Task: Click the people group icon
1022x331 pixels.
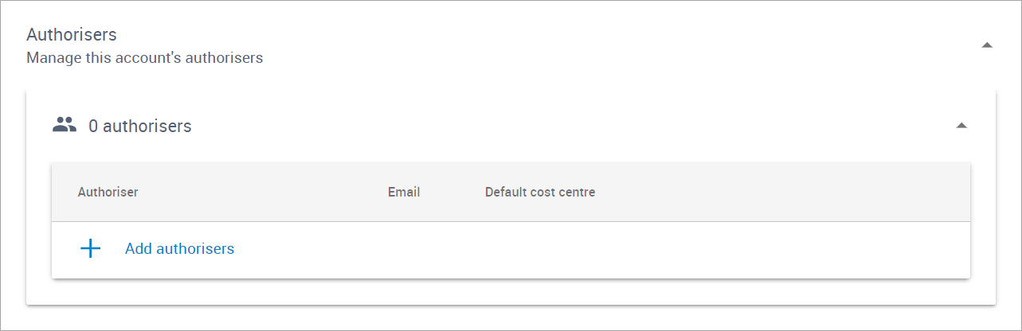Action: click(x=65, y=125)
